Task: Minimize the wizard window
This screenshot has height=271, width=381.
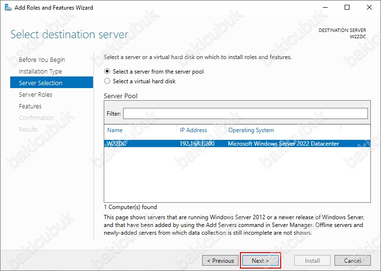Action: [x=324, y=8]
